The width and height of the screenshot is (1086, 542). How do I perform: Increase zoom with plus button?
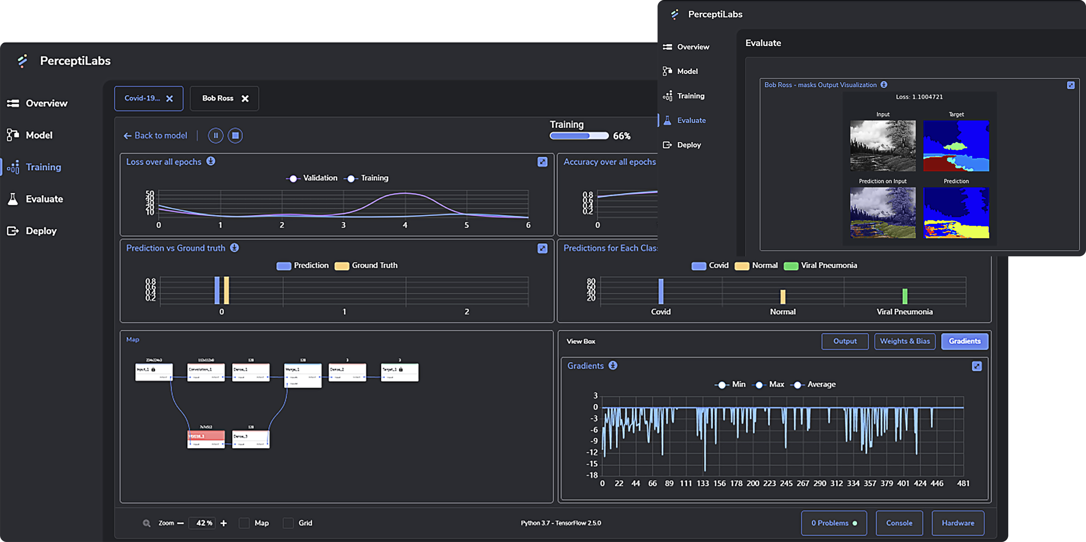224,523
